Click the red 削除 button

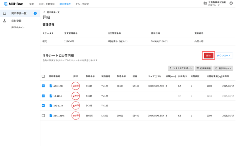[208, 56]
